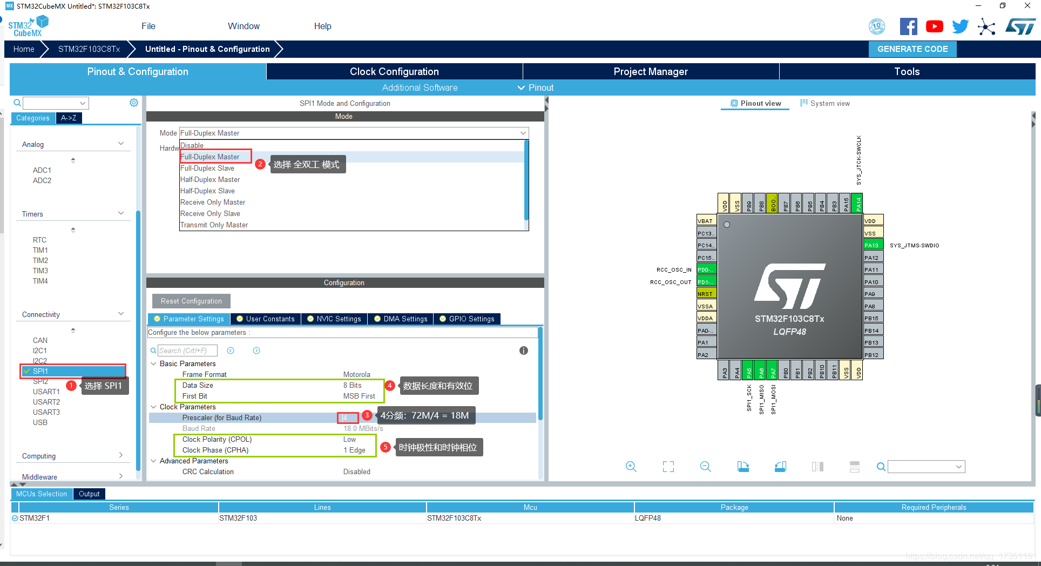The height and width of the screenshot is (566, 1041).
Task: Switch to the DMA Settings tab
Action: 400,319
